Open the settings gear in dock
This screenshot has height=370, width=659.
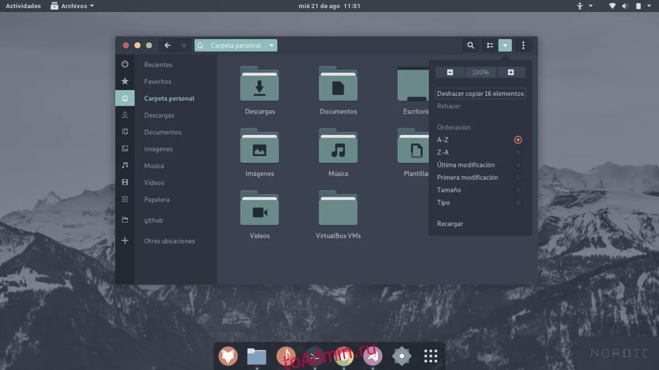point(401,356)
